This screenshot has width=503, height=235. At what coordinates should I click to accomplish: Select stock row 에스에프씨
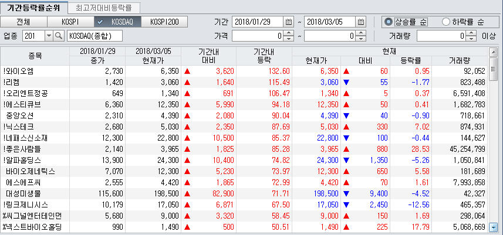244,182
